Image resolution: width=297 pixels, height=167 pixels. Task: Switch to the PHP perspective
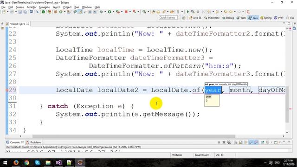pyautogui.click(x=278, y=18)
